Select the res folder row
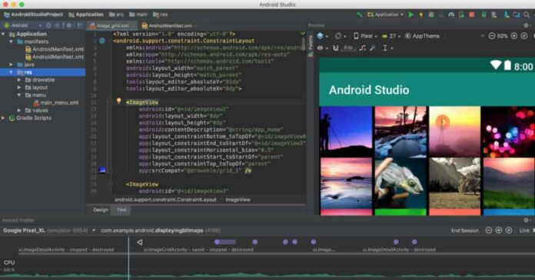Viewport: 535px width, 280px height. tap(42, 72)
